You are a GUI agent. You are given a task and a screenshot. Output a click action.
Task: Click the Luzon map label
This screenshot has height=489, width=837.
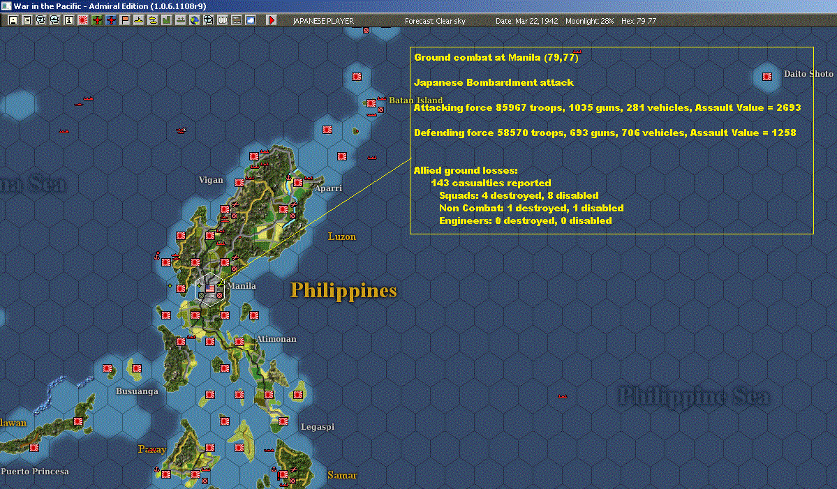(x=341, y=236)
